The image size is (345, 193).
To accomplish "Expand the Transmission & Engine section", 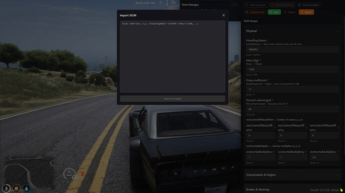I will click(292, 175).
